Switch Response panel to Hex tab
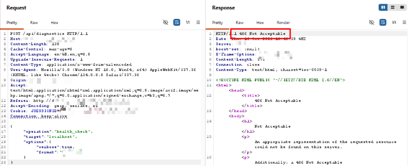The image size is (408, 166). point(260,23)
